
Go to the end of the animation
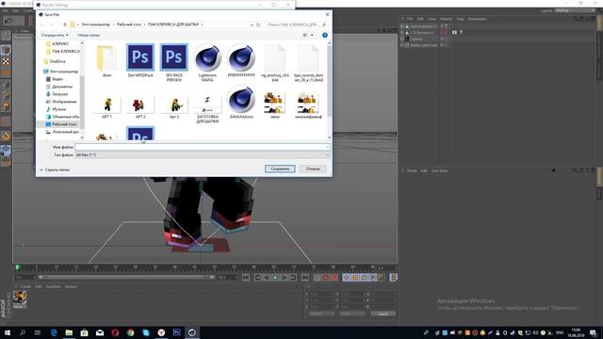click(305, 278)
